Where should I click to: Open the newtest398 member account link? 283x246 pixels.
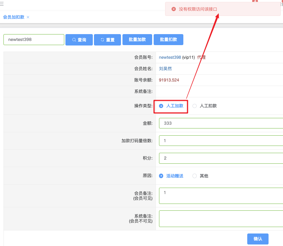[170, 58]
